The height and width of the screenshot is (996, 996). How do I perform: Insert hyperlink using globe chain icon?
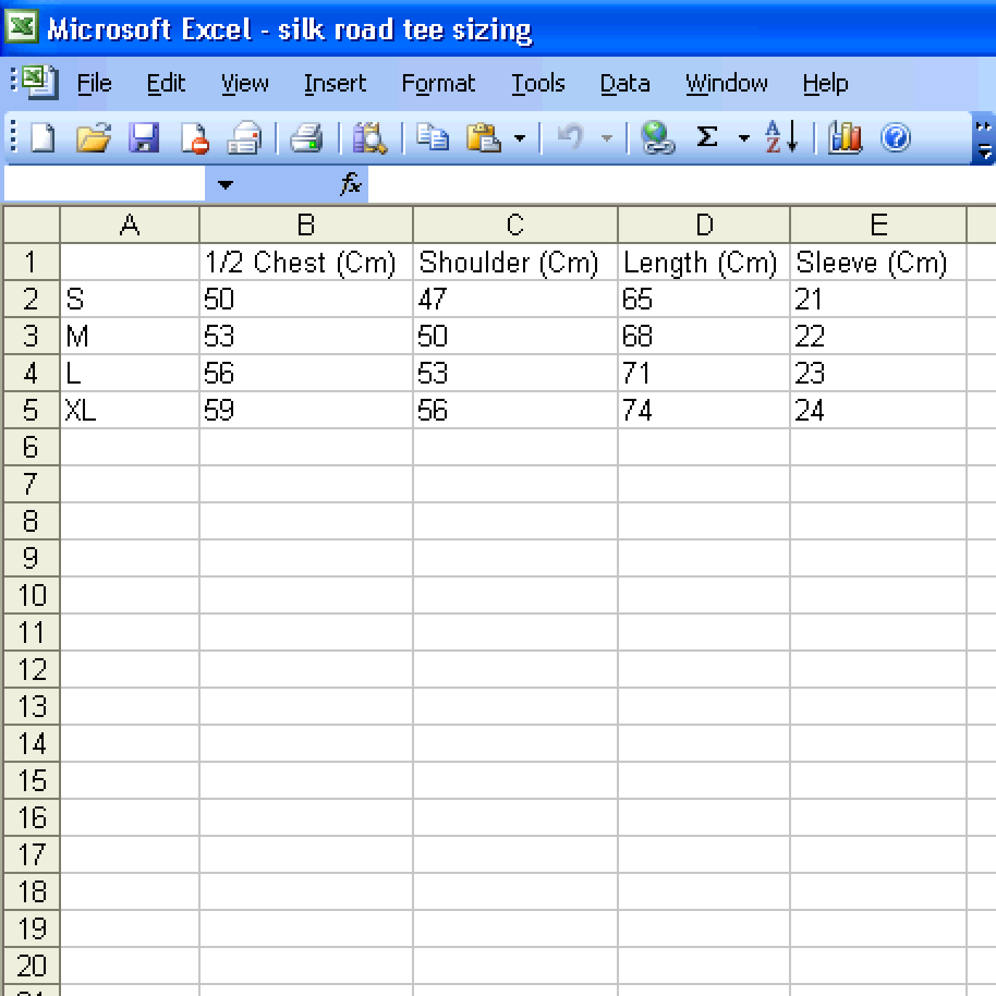point(657,137)
